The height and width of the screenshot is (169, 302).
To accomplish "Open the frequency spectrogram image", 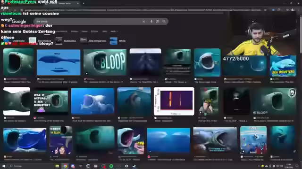I will (174, 101).
